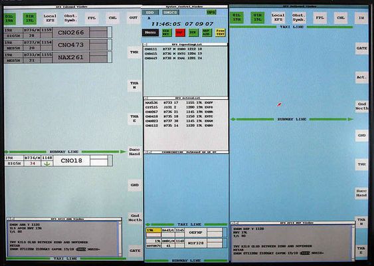Click the yellow Free Text button
This screenshot has width=374, height=266.
tap(220, 33)
